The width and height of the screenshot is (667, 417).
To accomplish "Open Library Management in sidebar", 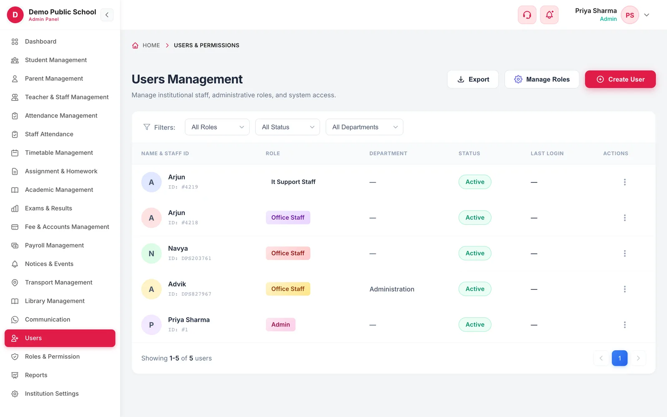I will tap(60, 301).
